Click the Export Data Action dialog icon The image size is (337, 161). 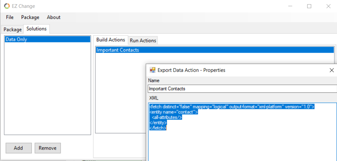click(x=152, y=70)
